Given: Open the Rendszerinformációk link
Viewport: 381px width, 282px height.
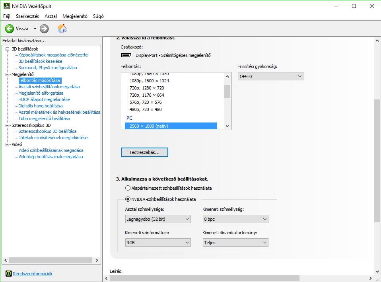Looking at the screenshot, I should pos(33,274).
